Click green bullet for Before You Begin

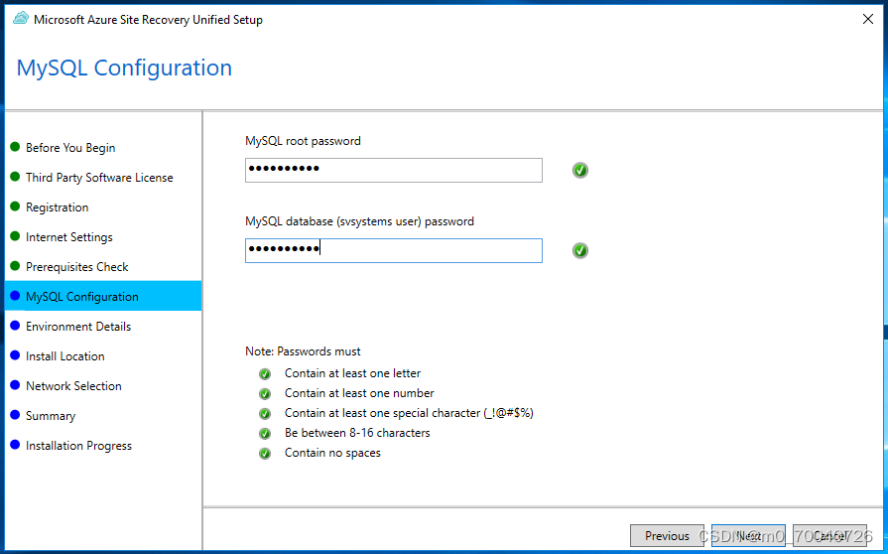coord(15,147)
